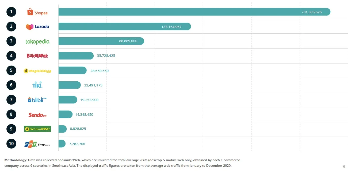Click Tiki value 22,491,175
This screenshot has width=348, height=171.
[x=93, y=85]
